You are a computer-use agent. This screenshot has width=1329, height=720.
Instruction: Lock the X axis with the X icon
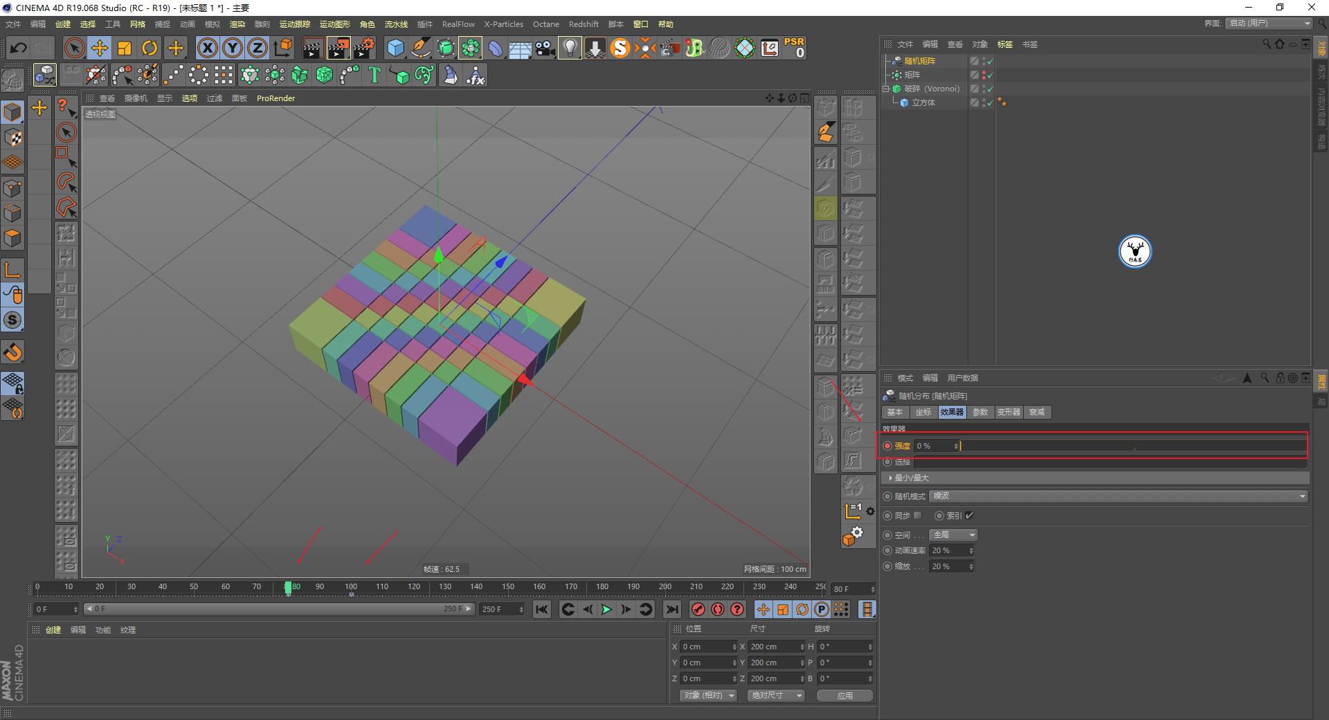207,48
